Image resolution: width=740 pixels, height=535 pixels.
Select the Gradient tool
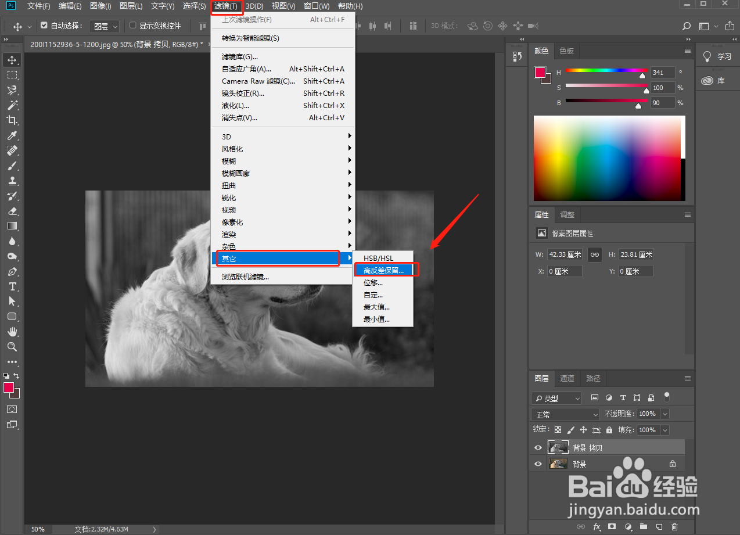12,226
